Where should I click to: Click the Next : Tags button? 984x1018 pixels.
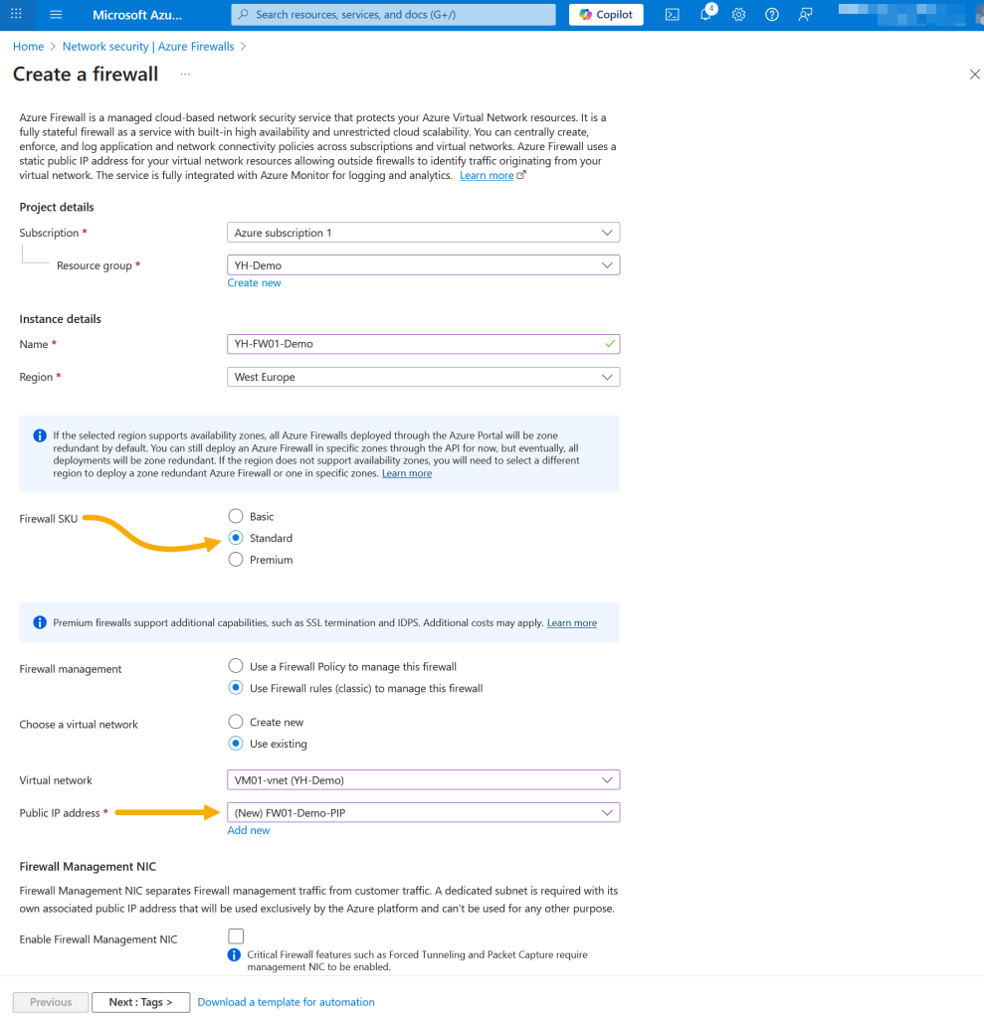click(x=141, y=1002)
